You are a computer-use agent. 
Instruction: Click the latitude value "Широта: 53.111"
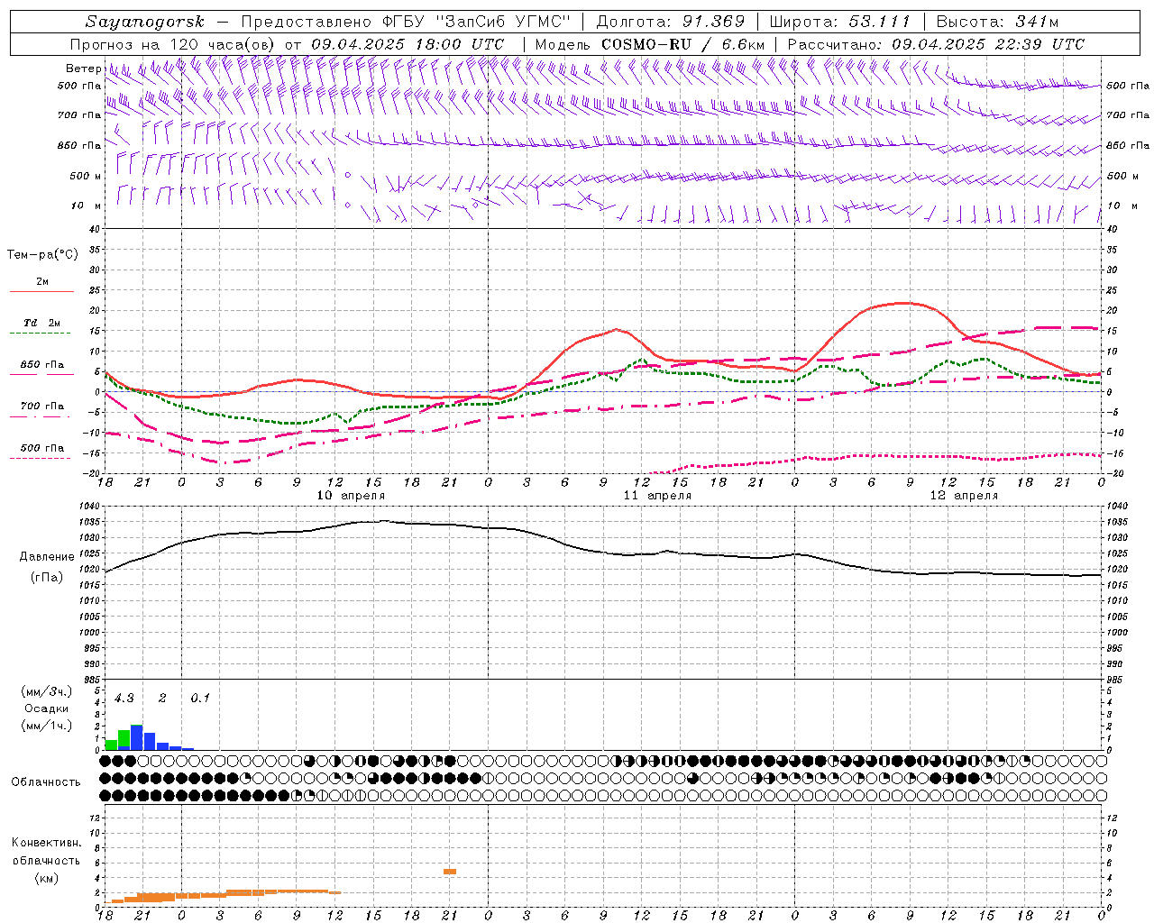tap(840, 22)
